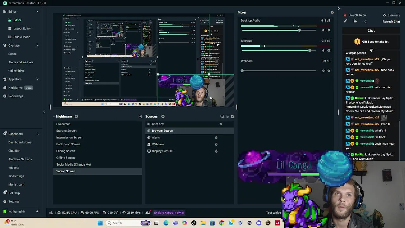Open Discord from the taskbar

point(259,223)
